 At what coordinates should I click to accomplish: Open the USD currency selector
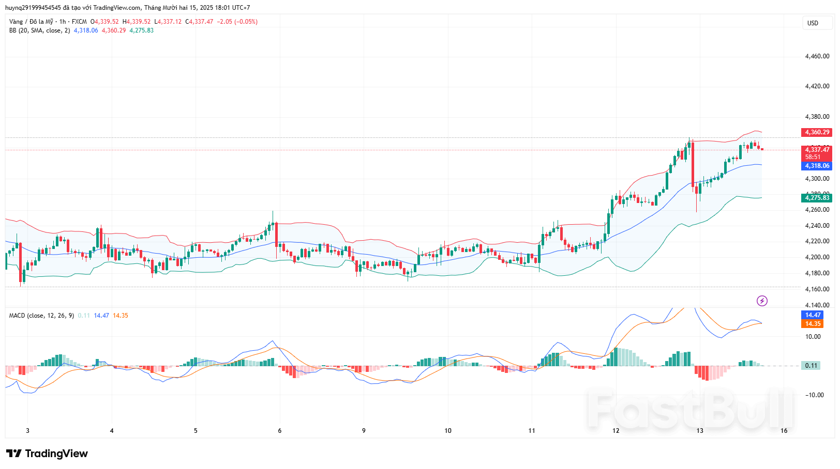pos(813,23)
